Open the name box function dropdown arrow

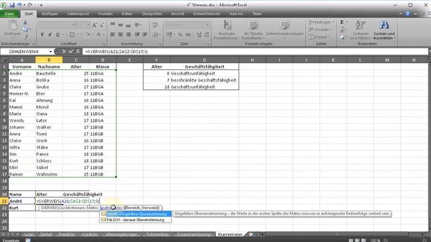pyautogui.click(x=51, y=52)
